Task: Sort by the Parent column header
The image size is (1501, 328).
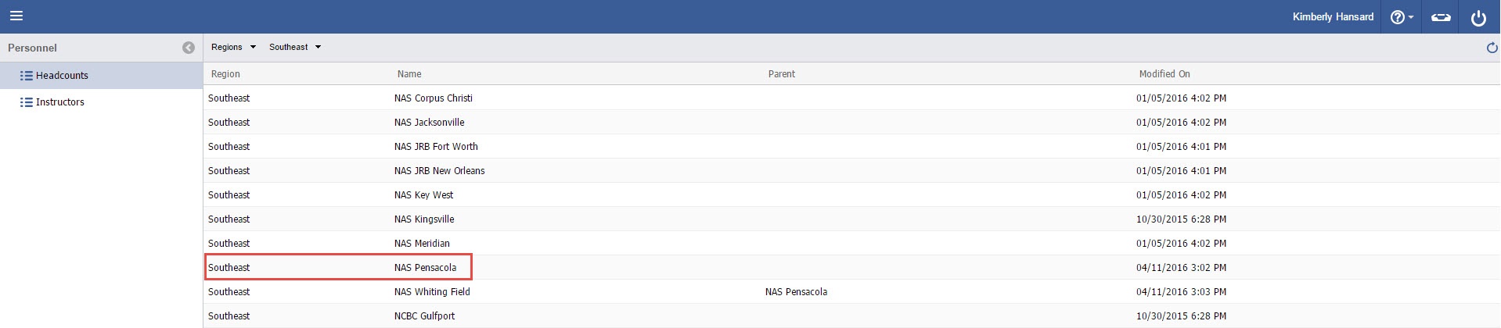Action: [x=781, y=74]
